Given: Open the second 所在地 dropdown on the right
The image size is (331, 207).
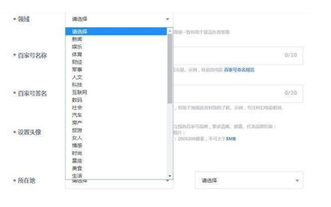Looking at the screenshot, I should [249, 180].
